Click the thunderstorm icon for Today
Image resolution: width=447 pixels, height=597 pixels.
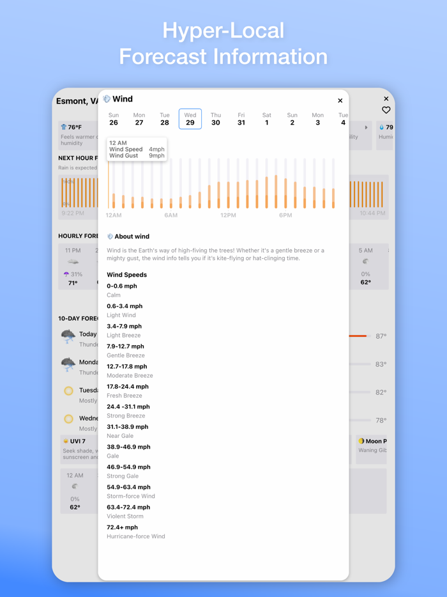point(68,337)
